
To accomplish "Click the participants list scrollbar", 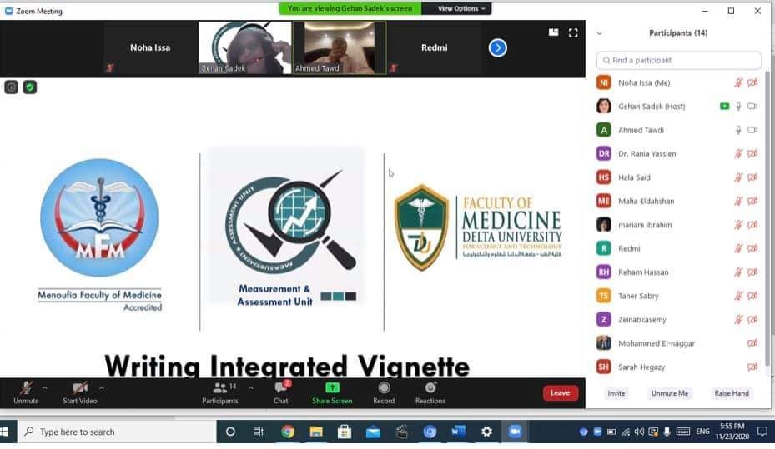I will (x=767, y=217).
